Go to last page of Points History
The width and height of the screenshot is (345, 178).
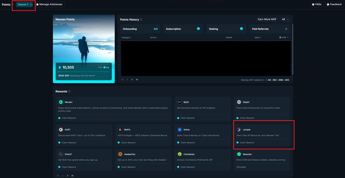tap(137, 80)
